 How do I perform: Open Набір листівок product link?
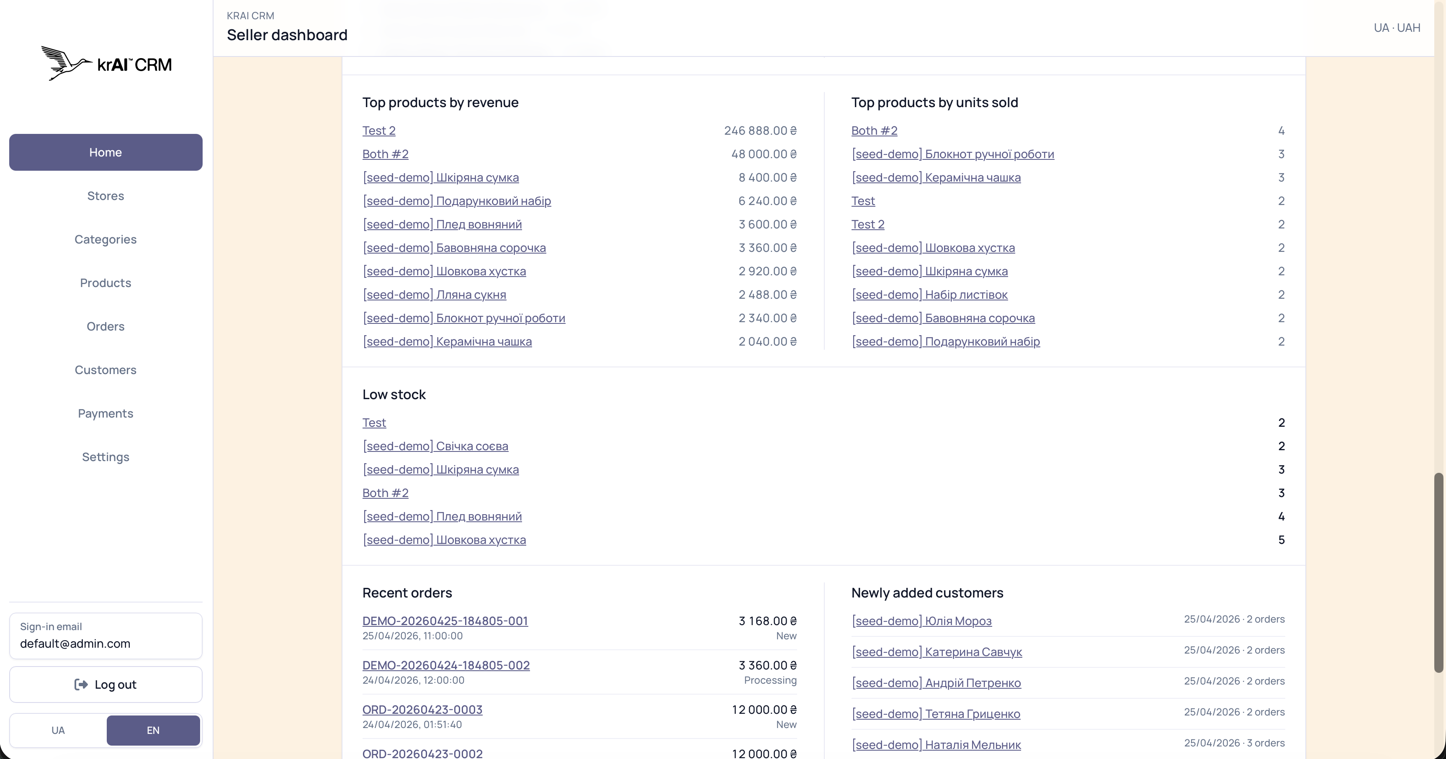[929, 295]
